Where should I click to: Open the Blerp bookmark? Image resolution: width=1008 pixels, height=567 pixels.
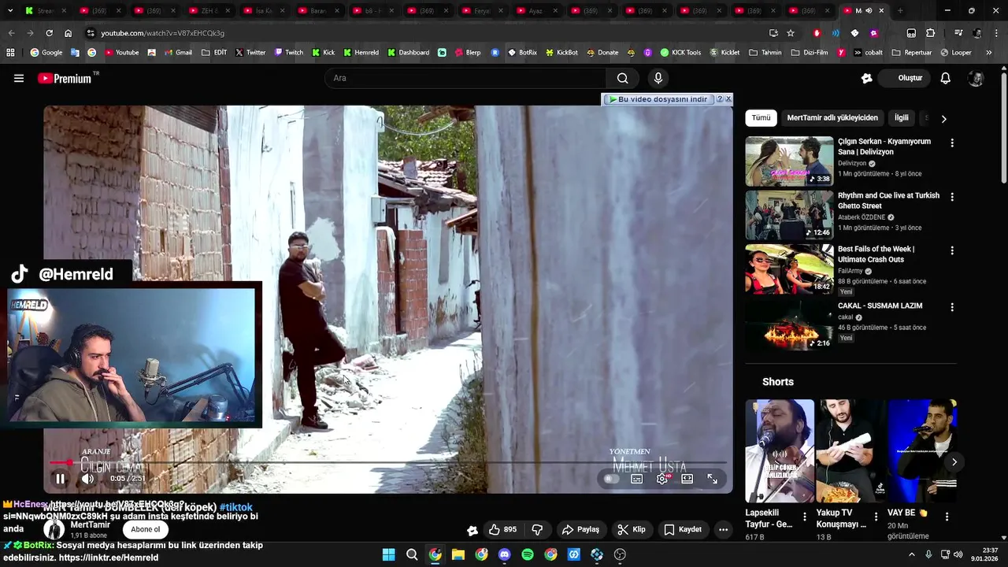click(468, 53)
